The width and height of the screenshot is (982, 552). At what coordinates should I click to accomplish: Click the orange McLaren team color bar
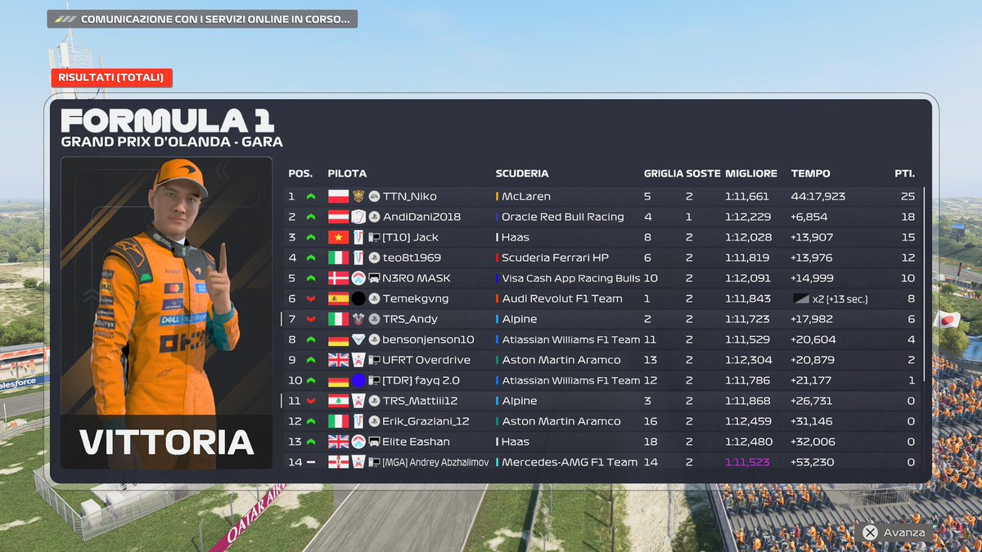click(497, 196)
